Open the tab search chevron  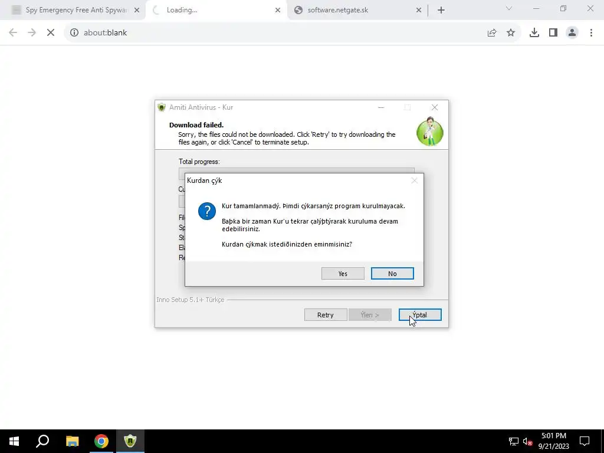click(x=509, y=8)
